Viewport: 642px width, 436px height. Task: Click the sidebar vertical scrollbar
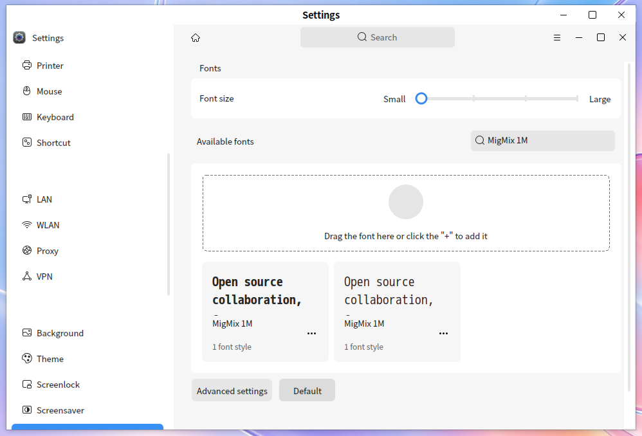tap(169, 224)
